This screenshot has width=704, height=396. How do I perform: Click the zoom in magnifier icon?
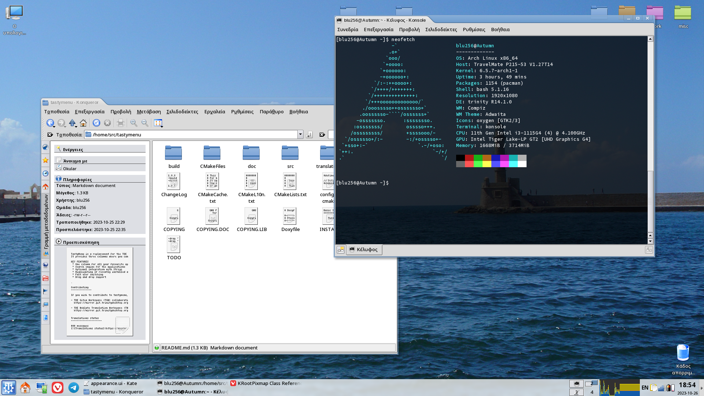134,123
